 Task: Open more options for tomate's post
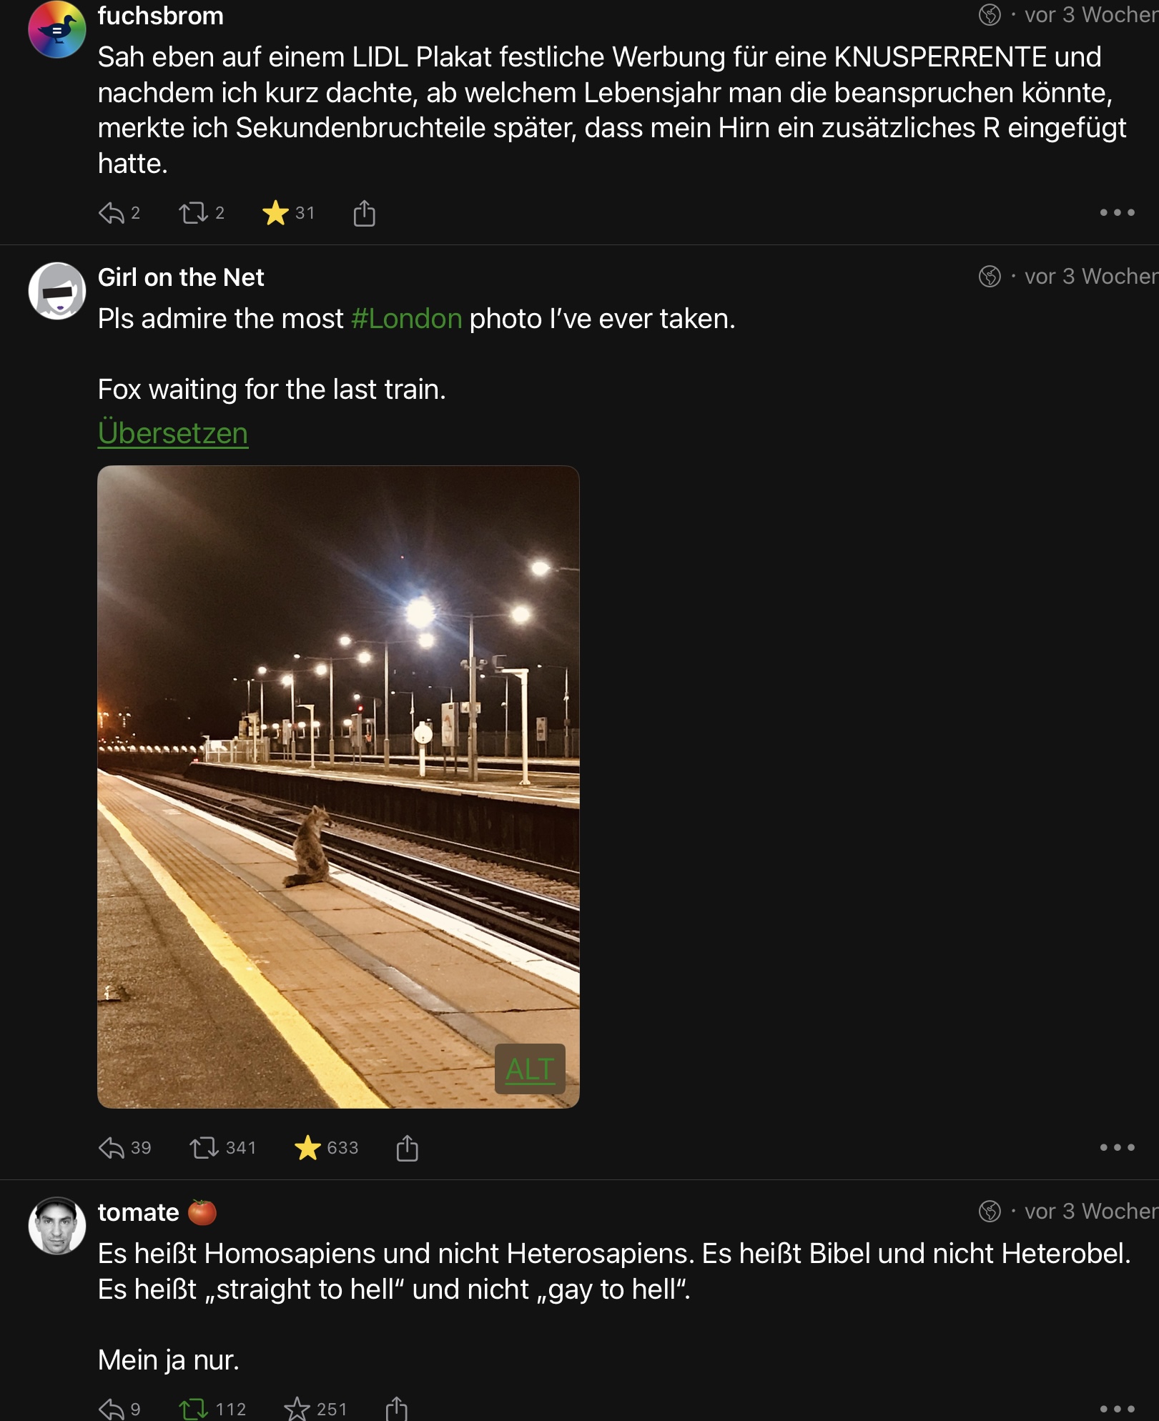[1117, 1409]
